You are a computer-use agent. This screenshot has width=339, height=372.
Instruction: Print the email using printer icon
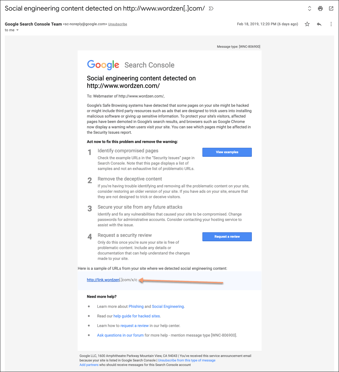coord(320,8)
